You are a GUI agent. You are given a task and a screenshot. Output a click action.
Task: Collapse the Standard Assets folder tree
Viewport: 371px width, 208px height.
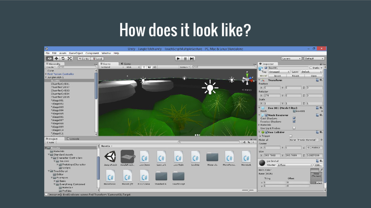click(49, 155)
